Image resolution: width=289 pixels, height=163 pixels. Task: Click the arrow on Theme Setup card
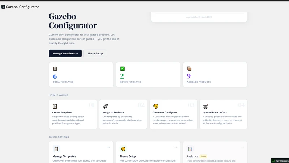point(176,147)
